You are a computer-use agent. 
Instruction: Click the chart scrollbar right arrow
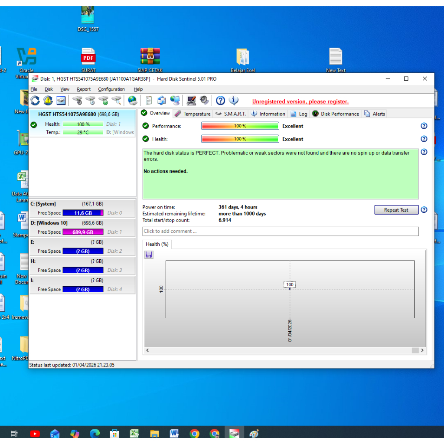click(422, 350)
